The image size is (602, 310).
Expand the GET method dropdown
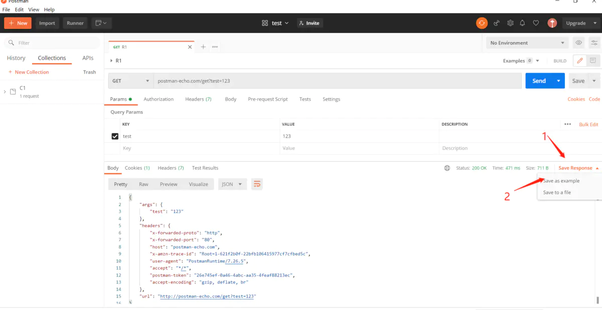point(131,81)
